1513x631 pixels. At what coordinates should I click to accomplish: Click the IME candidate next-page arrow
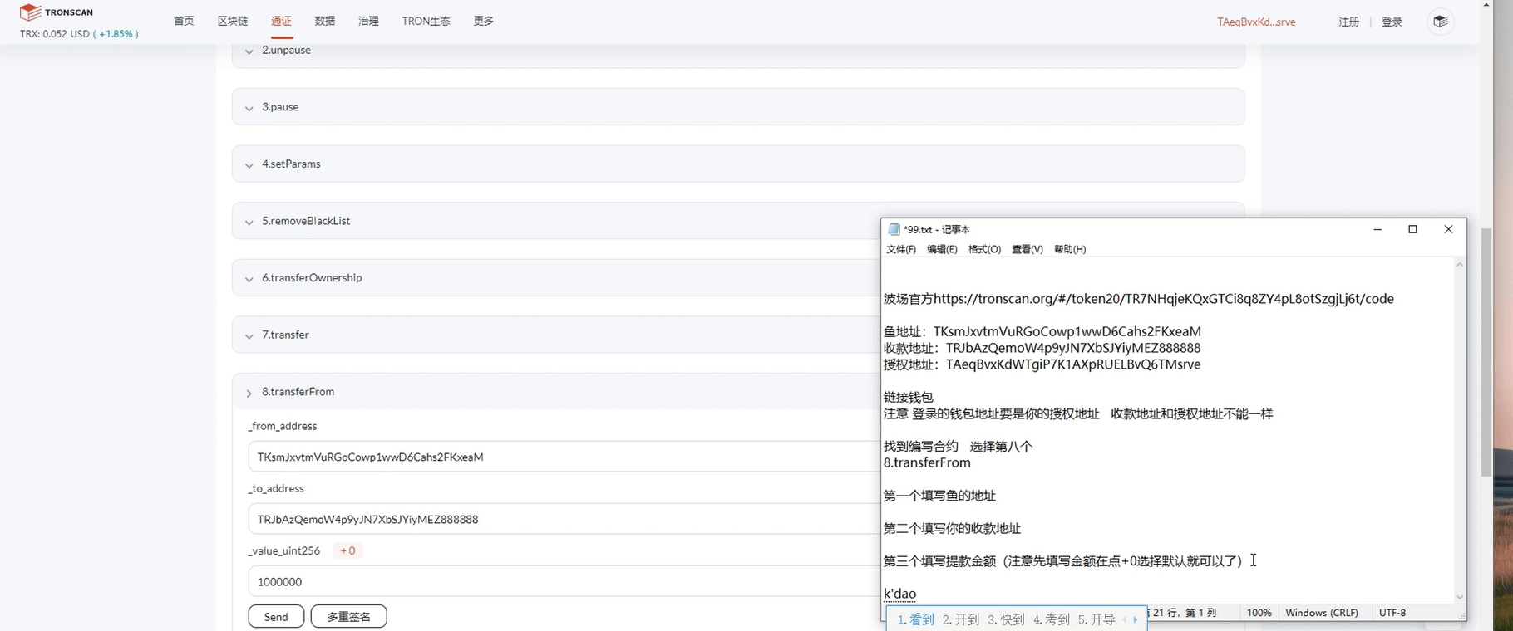1136,619
